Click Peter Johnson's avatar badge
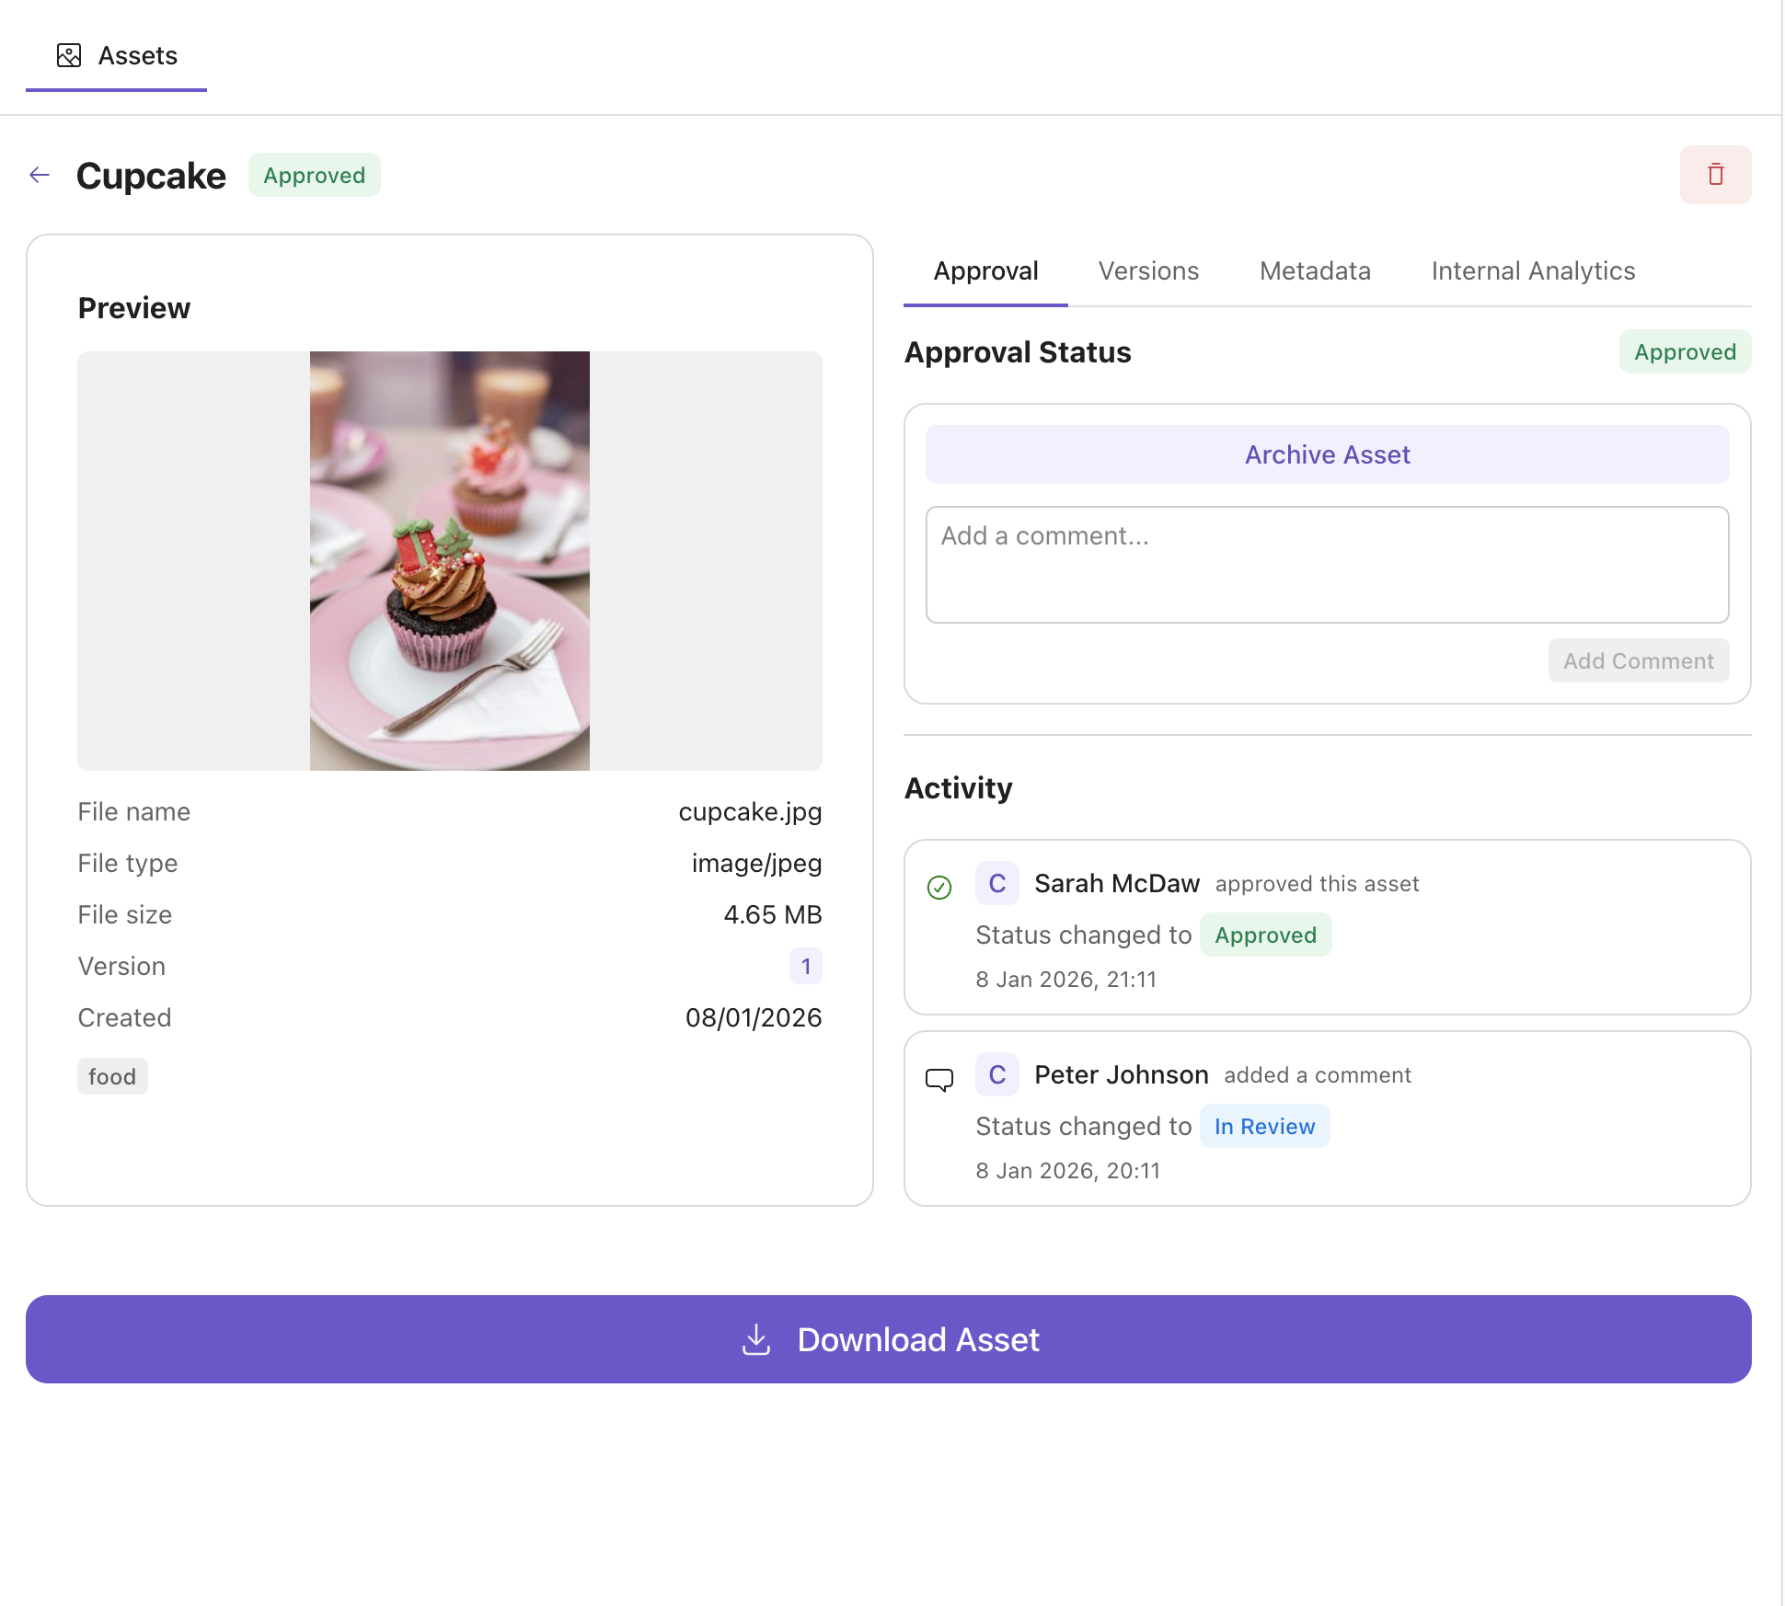The height and width of the screenshot is (1606, 1785). coord(996,1074)
